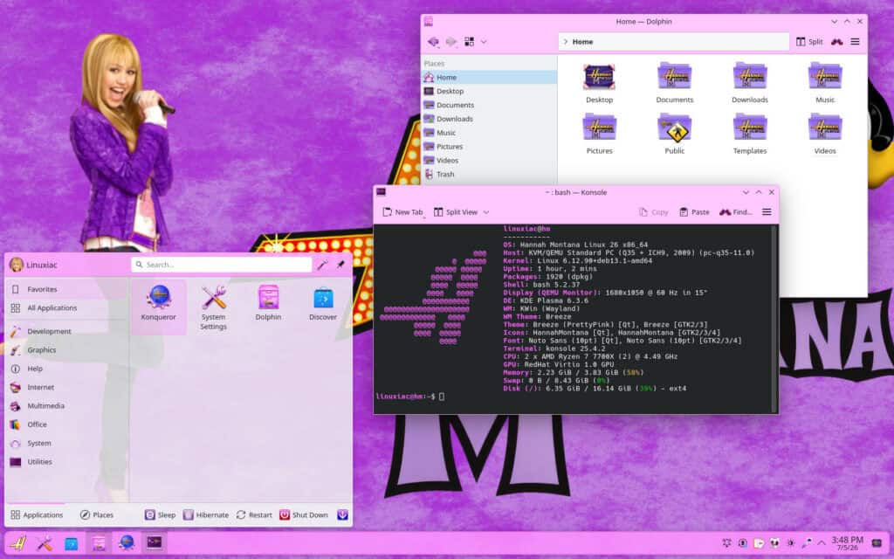Open Graphics category in launcher

[x=66, y=350]
